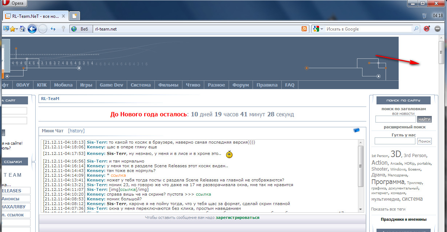Click the все новости link
447x232 pixels.
point(403,114)
